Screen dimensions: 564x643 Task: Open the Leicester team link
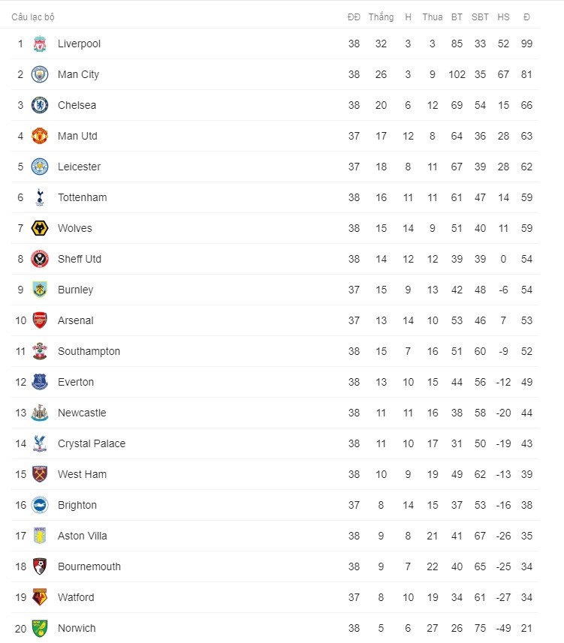[79, 167]
